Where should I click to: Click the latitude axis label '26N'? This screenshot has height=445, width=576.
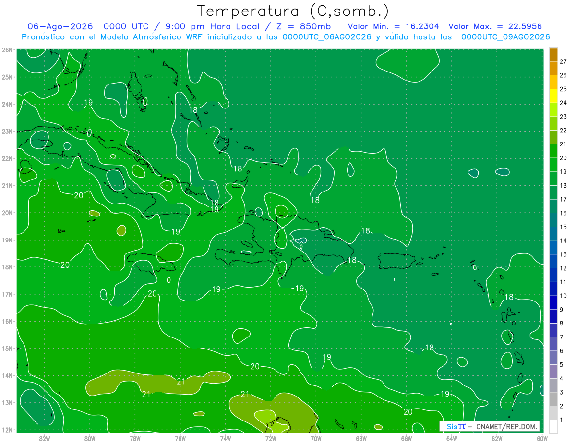pos(7,50)
